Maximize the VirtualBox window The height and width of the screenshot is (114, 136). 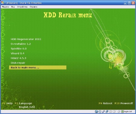tap(129, 3)
